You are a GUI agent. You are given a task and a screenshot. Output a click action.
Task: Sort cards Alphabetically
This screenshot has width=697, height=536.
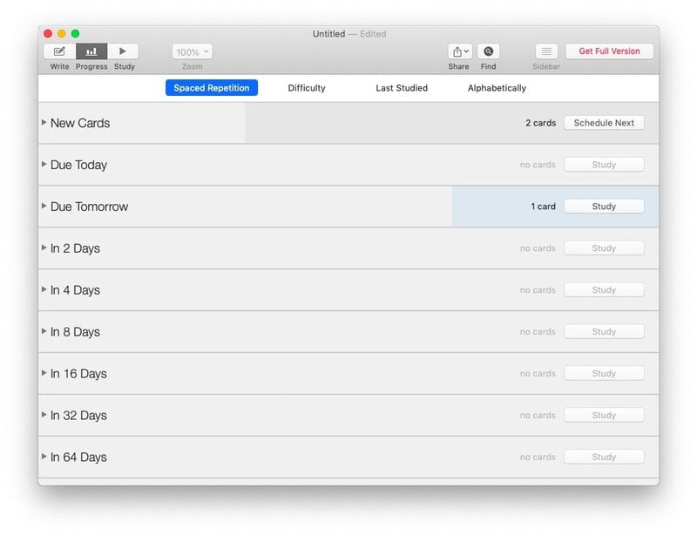(x=496, y=88)
